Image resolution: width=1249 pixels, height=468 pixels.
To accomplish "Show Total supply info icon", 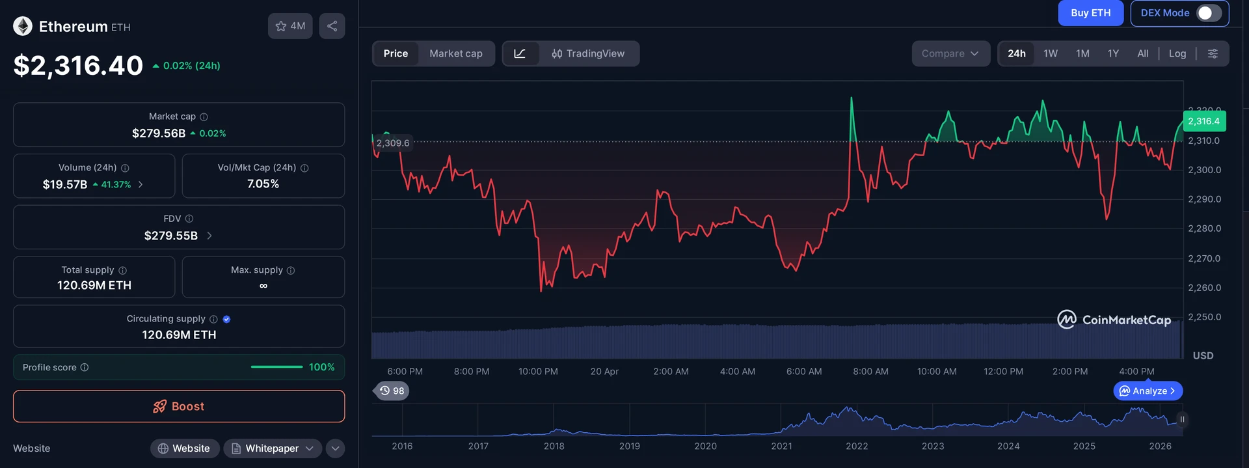I will click(122, 270).
